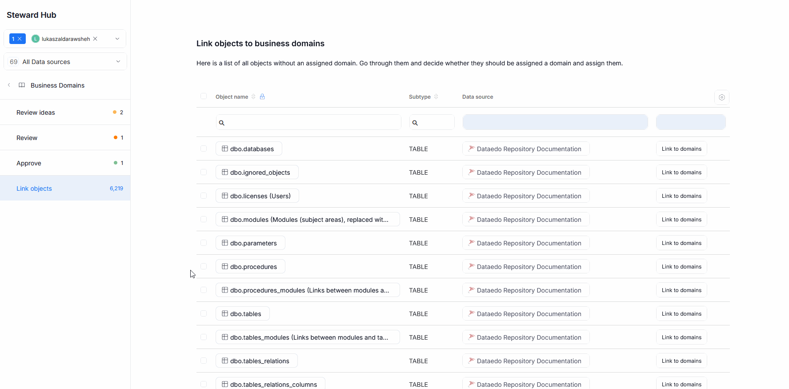
Task: Open the dbo.modules object chip
Action: [308, 220]
